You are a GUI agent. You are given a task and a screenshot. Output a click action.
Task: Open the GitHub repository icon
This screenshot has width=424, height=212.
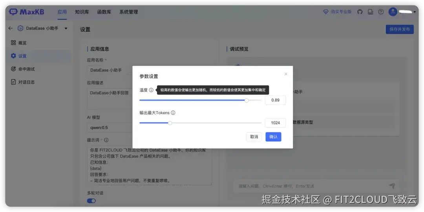(x=360, y=12)
